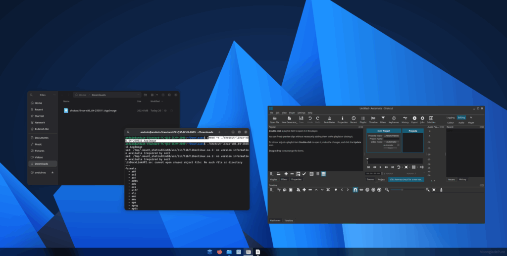The height and width of the screenshot is (256, 507).
Task: Toggle the player loop button
Action: click(400, 167)
